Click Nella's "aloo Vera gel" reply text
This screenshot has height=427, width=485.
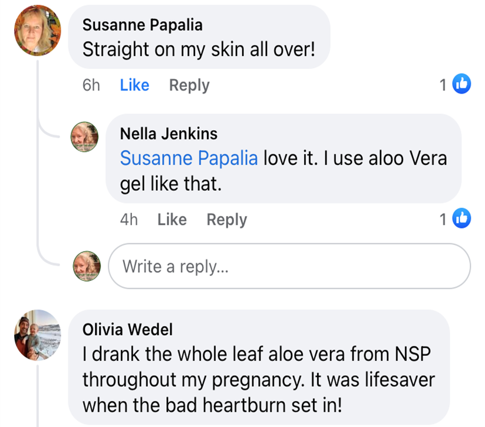(x=354, y=159)
